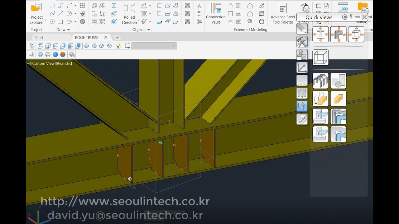
Task: Open the arc tool dropdown arrow
Action: [75, 6]
